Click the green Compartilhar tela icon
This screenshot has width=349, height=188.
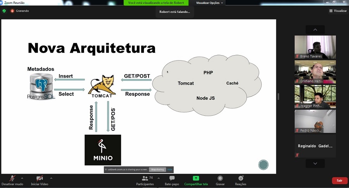(196, 178)
